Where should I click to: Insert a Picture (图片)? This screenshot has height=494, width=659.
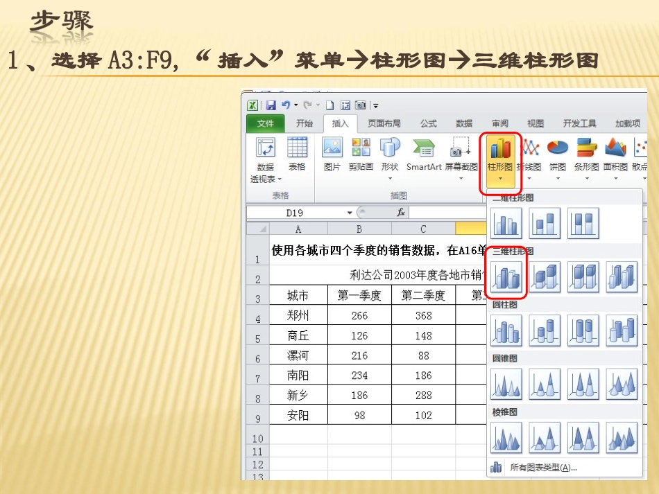(x=332, y=154)
